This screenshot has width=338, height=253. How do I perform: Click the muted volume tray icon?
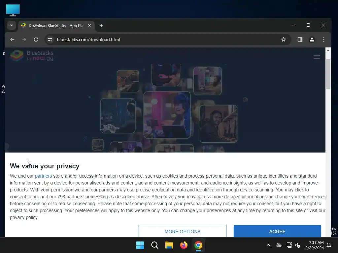[298, 245]
